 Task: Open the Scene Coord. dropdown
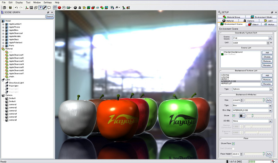pos(270,38)
